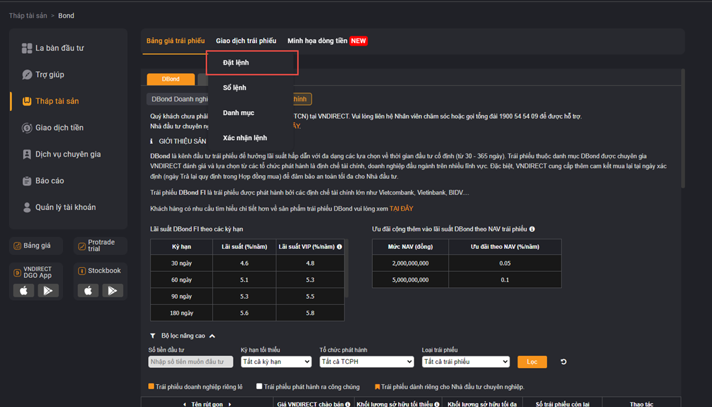
Task: Open Giao dịch trái phiếu tab
Action: (246, 41)
